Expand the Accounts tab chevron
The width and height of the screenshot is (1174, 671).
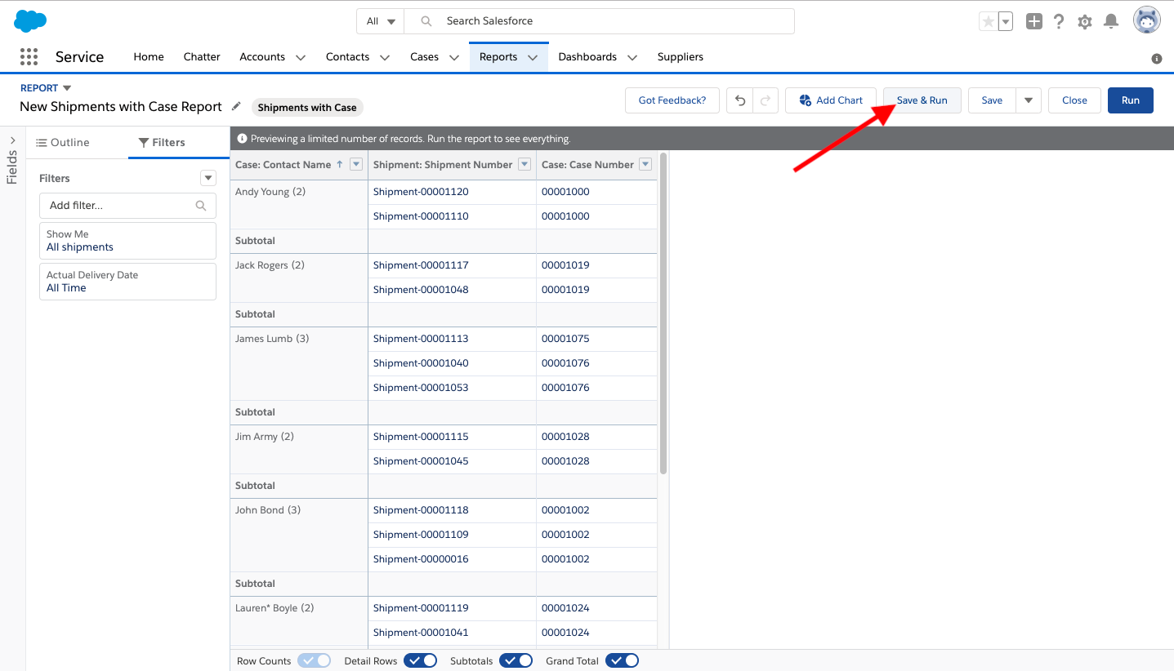point(300,57)
